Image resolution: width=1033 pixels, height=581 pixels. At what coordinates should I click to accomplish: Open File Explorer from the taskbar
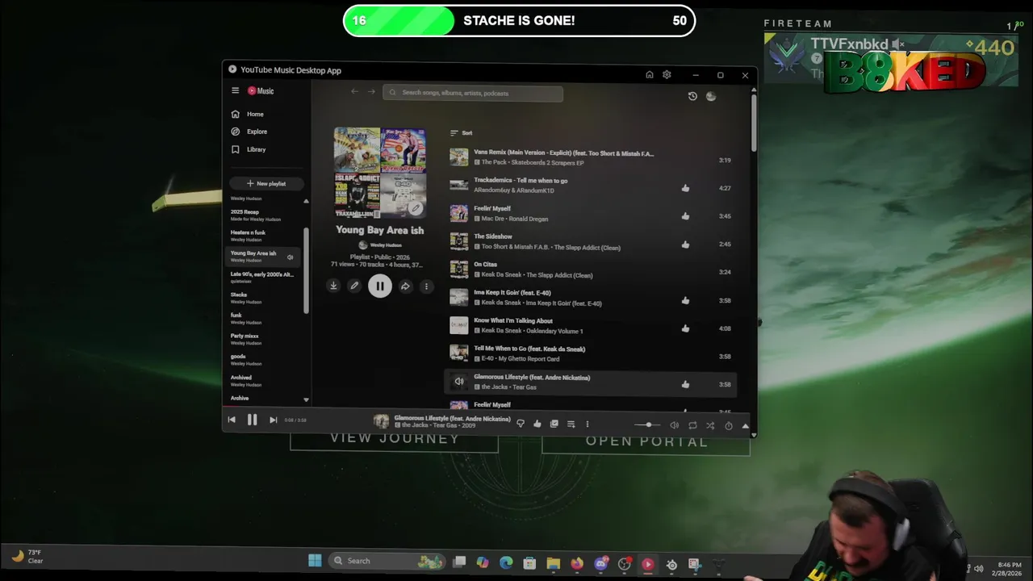[x=554, y=563]
